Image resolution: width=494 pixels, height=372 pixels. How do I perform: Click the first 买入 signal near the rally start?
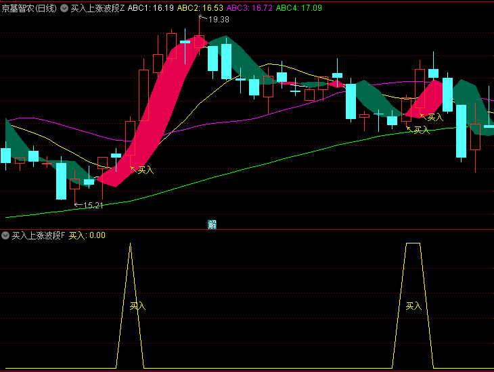coord(145,170)
